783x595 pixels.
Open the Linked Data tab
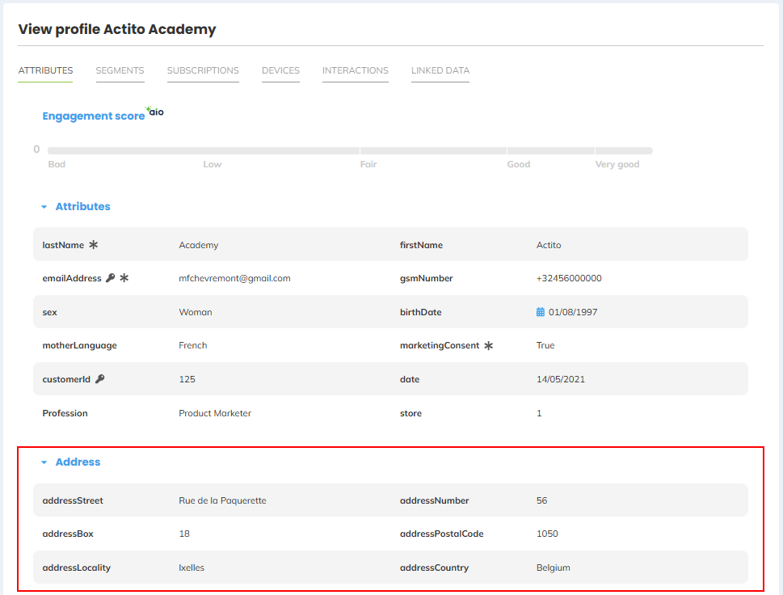(440, 70)
